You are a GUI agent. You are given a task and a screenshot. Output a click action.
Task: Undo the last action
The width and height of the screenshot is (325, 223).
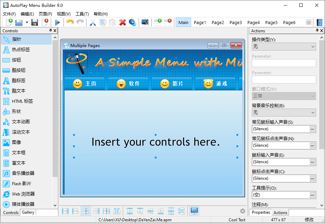70,22
